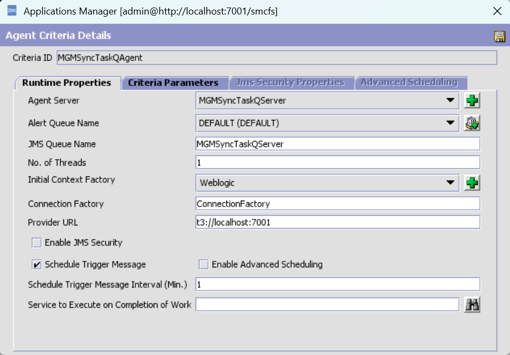The height and width of the screenshot is (355, 510).
Task: Close the Applications Manager window
Action: click(497, 11)
